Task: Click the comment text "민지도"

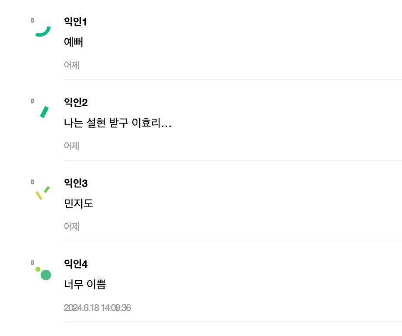Action: point(78,203)
